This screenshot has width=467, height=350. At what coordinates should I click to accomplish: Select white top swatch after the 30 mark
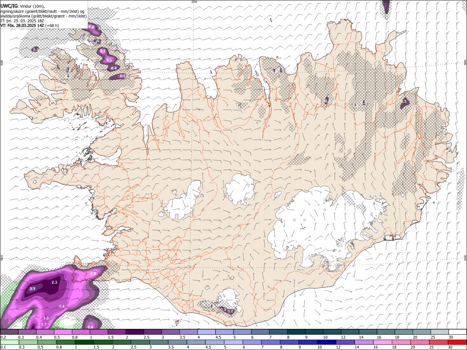coord(458,332)
